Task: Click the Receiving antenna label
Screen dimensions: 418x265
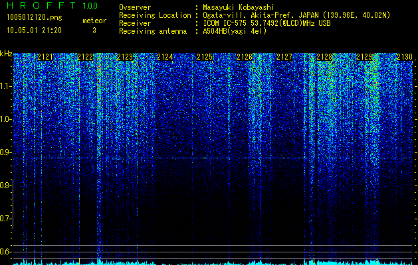Action: 153,31
